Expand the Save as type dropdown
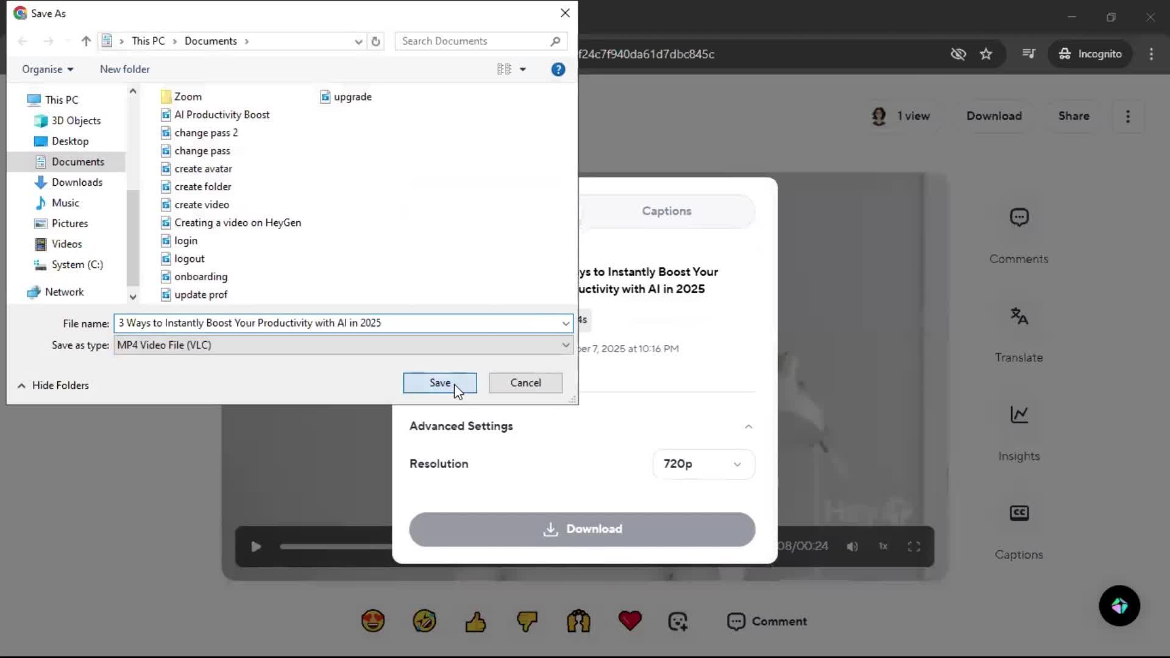 [x=565, y=345]
